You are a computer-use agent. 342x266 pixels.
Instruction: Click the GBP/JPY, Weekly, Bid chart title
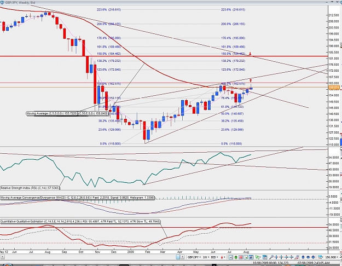[20, 3]
